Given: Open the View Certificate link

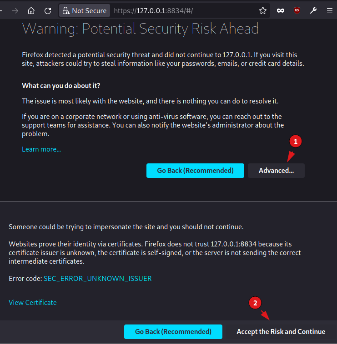Looking at the screenshot, I should pos(33,302).
